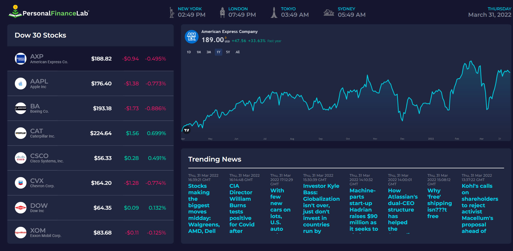Click the -0.774% Chevron change
Viewport: 513px width, 251px height.
[x=156, y=183]
